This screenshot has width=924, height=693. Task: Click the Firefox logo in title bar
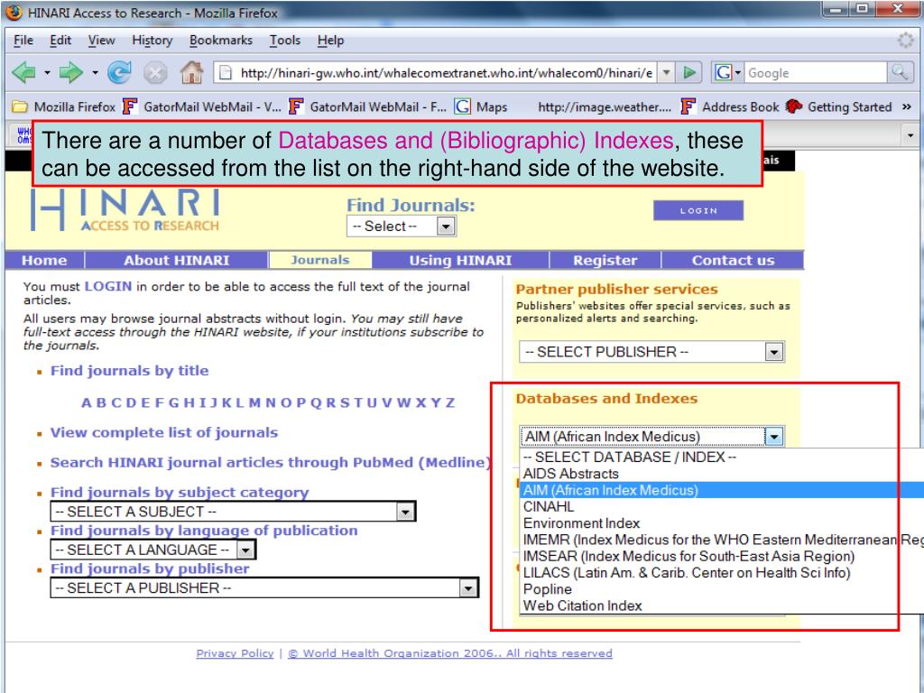pos(14,13)
